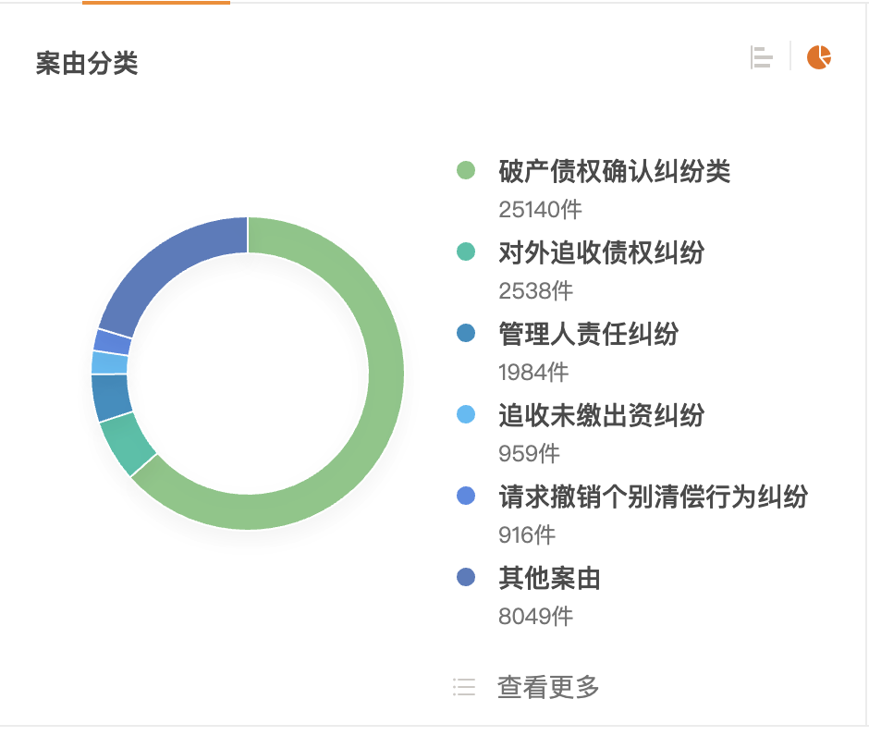The height and width of the screenshot is (736, 869).
Task: Click the legend dot beside 管理人责任纠纷
Action: [466, 333]
